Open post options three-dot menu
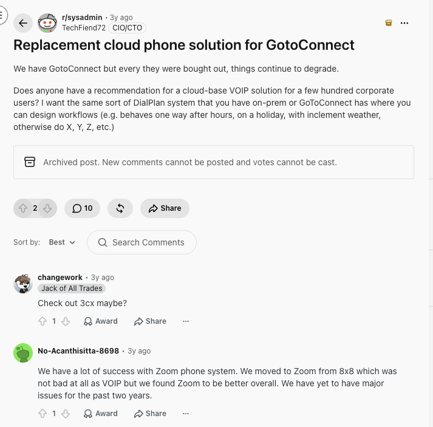Screen dimensions: 433x427 click(404, 23)
